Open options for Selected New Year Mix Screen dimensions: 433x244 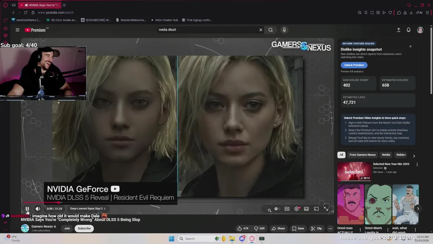pyautogui.click(x=417, y=164)
